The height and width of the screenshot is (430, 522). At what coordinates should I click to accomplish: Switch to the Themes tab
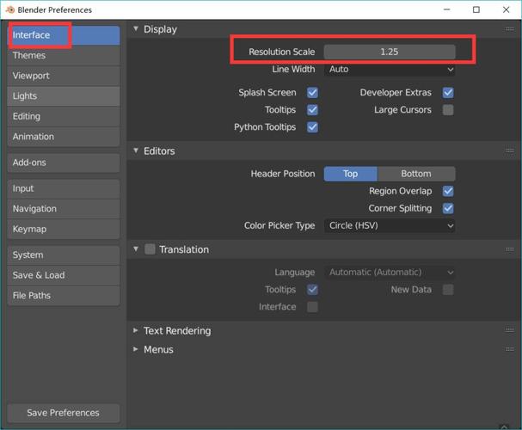coord(64,56)
